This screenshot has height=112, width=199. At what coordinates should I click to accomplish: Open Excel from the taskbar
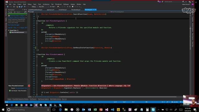click(x=95, y=110)
